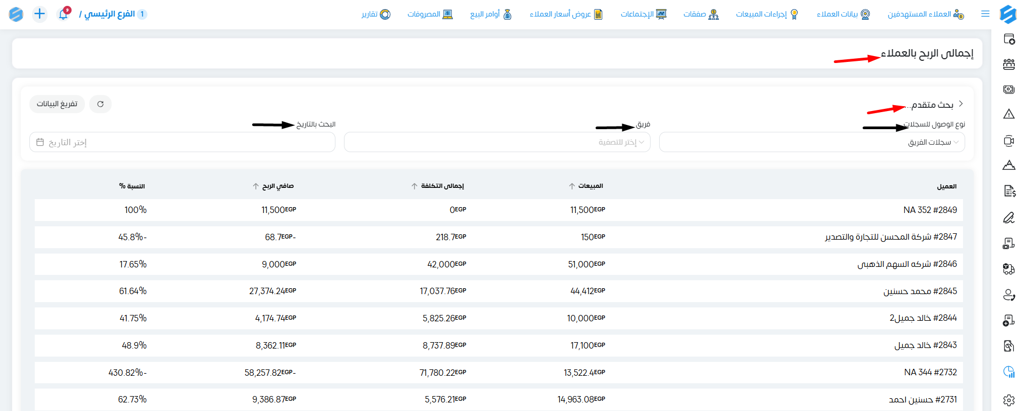The width and height of the screenshot is (1025, 411).
Task: Select customer خالد جميل #2843
Action: pos(926,345)
